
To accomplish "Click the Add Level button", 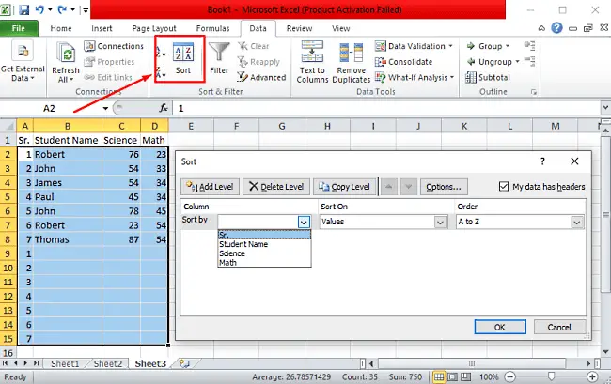I will pos(210,187).
